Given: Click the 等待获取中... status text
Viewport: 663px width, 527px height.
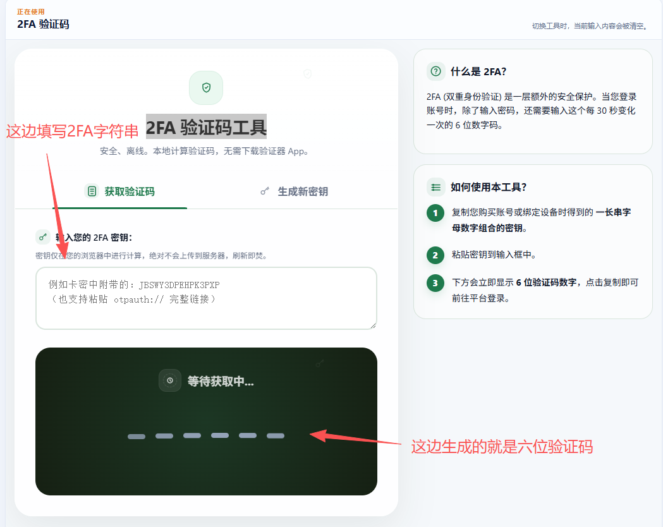Looking at the screenshot, I should click(221, 381).
